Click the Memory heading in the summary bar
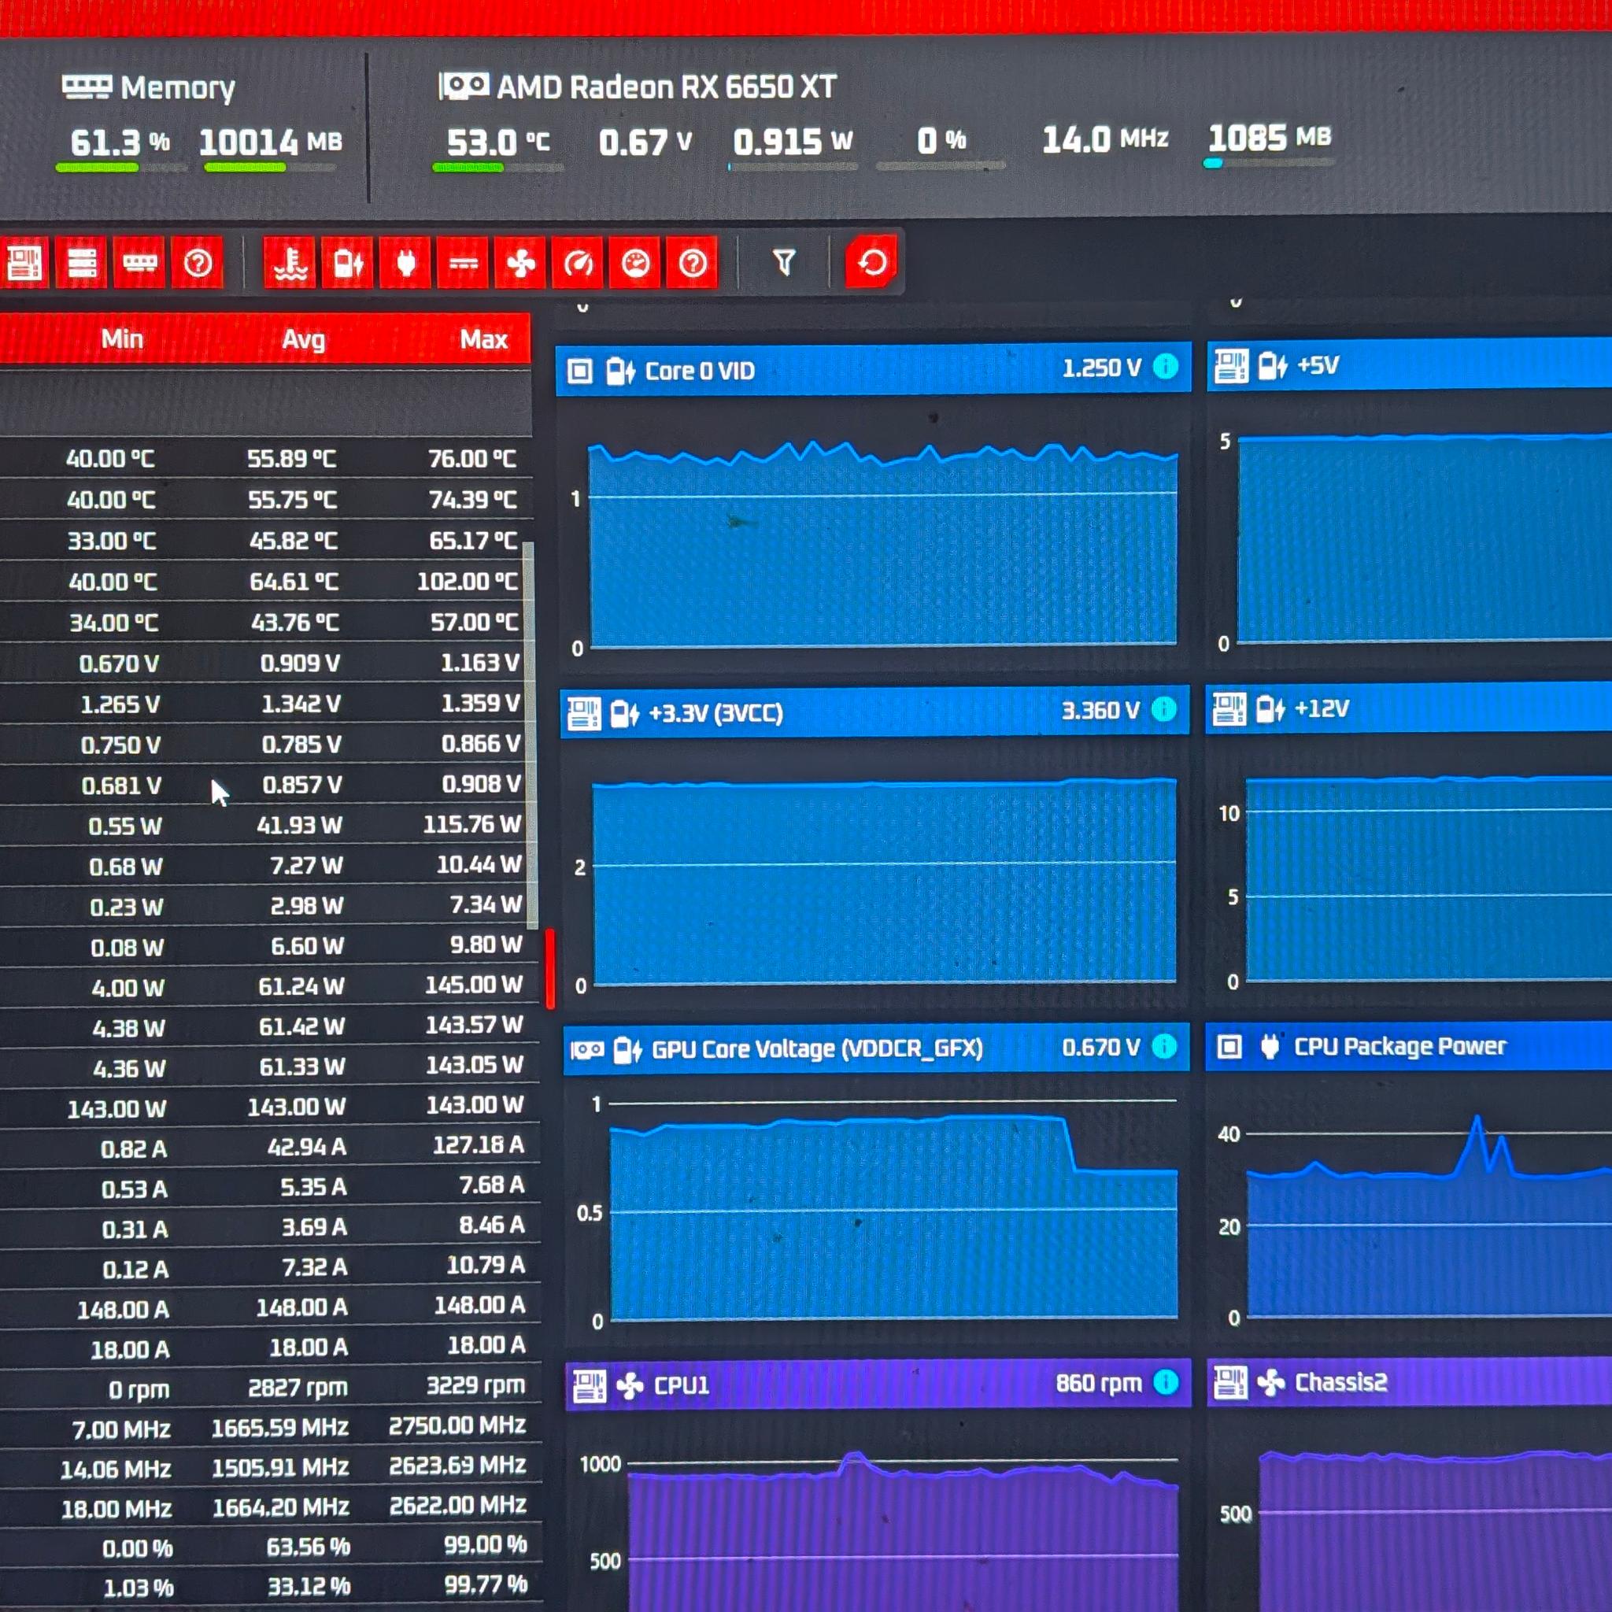The width and height of the screenshot is (1612, 1612). 178,87
